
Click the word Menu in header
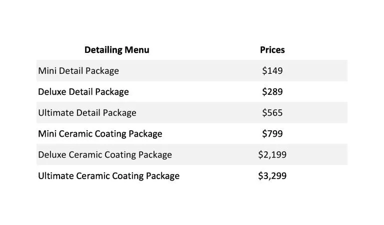coord(137,50)
